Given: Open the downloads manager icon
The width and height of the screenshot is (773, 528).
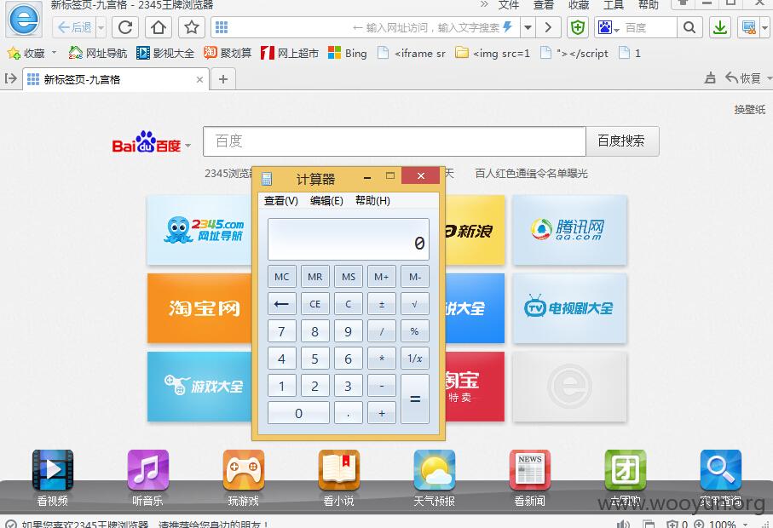Looking at the screenshot, I should click(x=720, y=27).
